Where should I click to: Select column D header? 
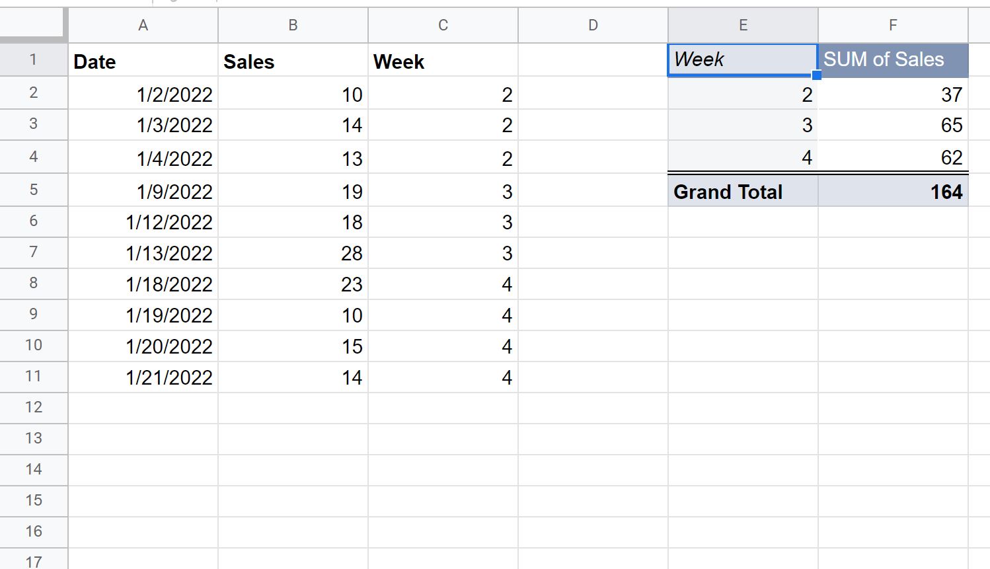pyautogui.click(x=593, y=25)
